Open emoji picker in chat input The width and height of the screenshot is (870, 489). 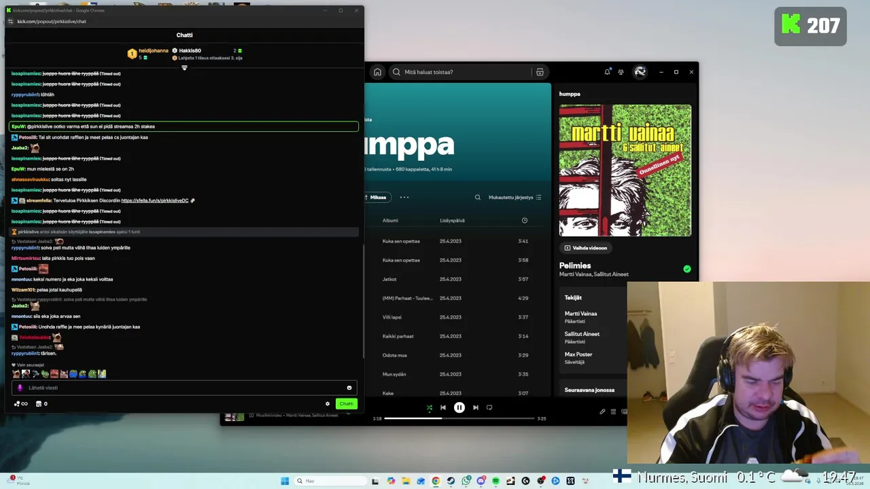(349, 388)
